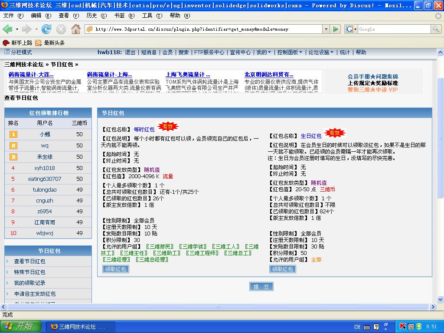The image size is (444, 333).
Task: Click 领取红包 button under 每时红包
Action: 115,269
